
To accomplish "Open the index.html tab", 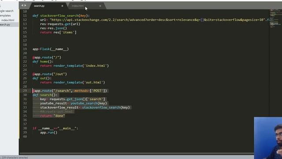I will (78, 6).
